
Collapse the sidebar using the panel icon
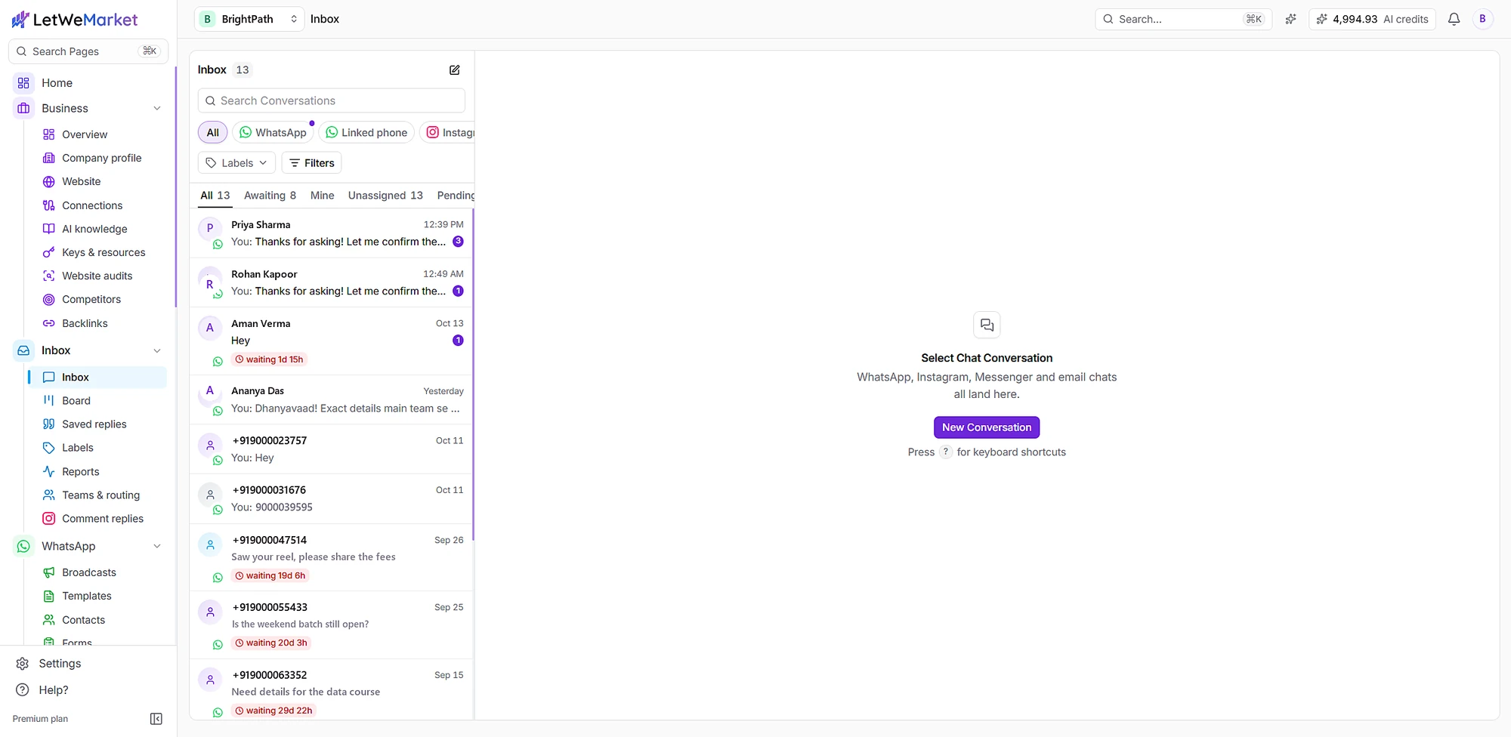pyautogui.click(x=156, y=719)
